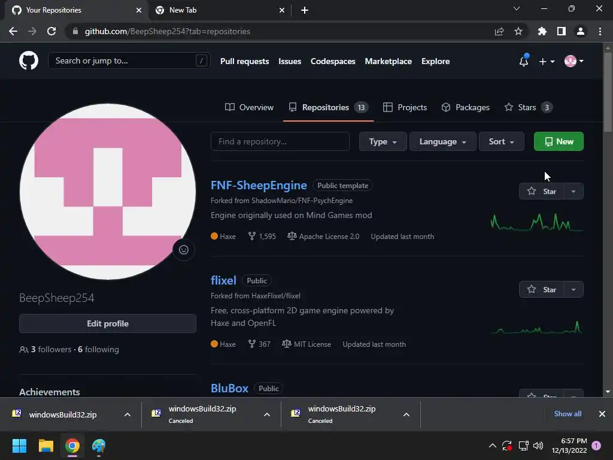Open the first windowsBuild32.zip download
613x460 pixels.
pyautogui.click(x=62, y=414)
